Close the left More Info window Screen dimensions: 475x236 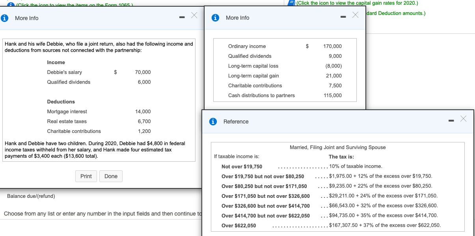(x=194, y=15)
